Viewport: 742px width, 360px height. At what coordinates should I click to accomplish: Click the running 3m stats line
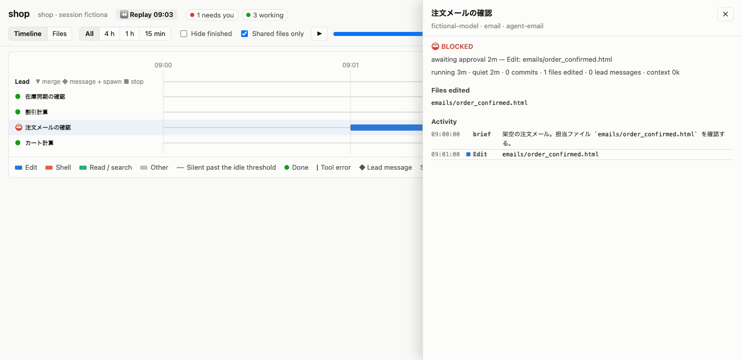click(x=555, y=73)
